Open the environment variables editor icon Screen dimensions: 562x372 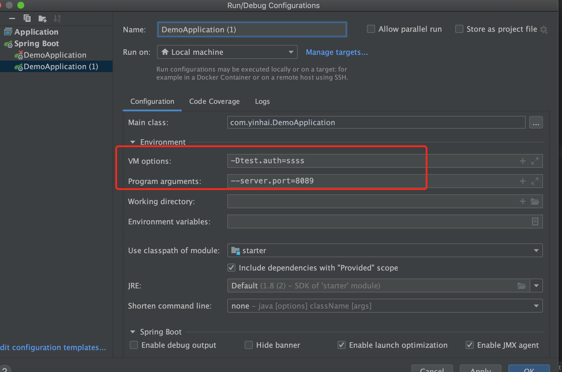pos(535,221)
